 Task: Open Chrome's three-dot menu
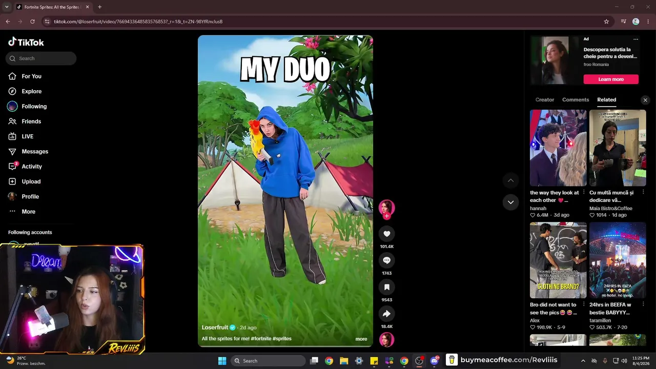(x=648, y=22)
